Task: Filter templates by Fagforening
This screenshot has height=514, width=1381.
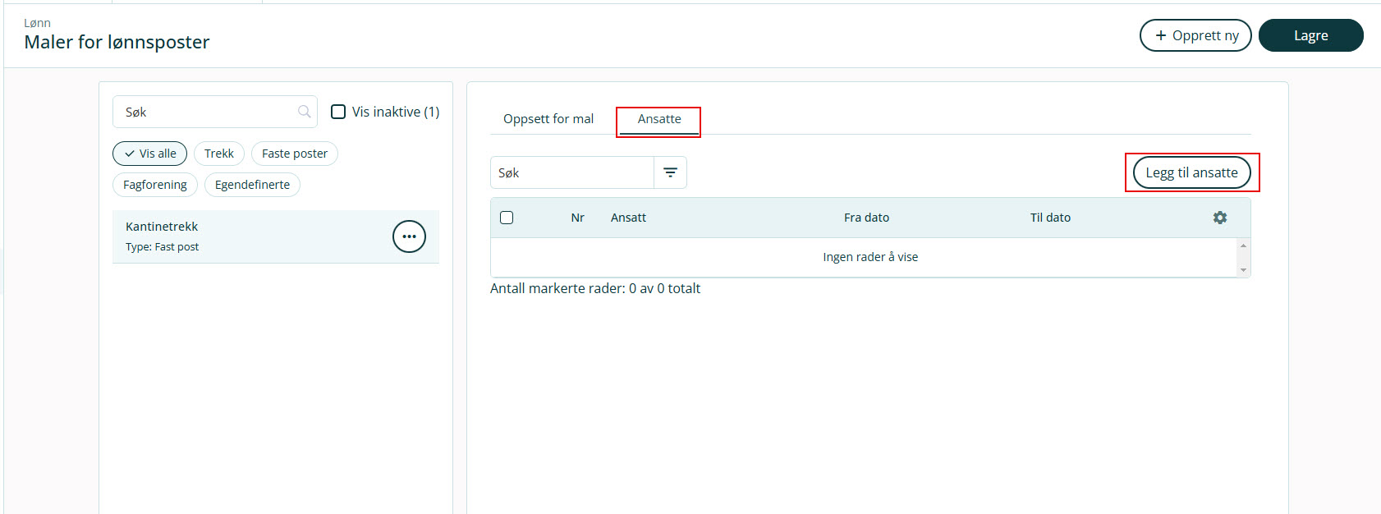Action: click(155, 185)
